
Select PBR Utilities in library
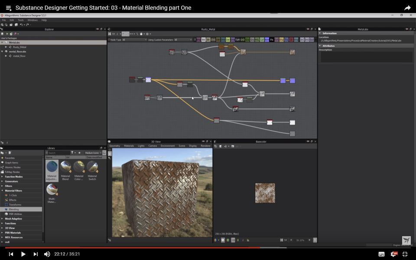click(15, 214)
